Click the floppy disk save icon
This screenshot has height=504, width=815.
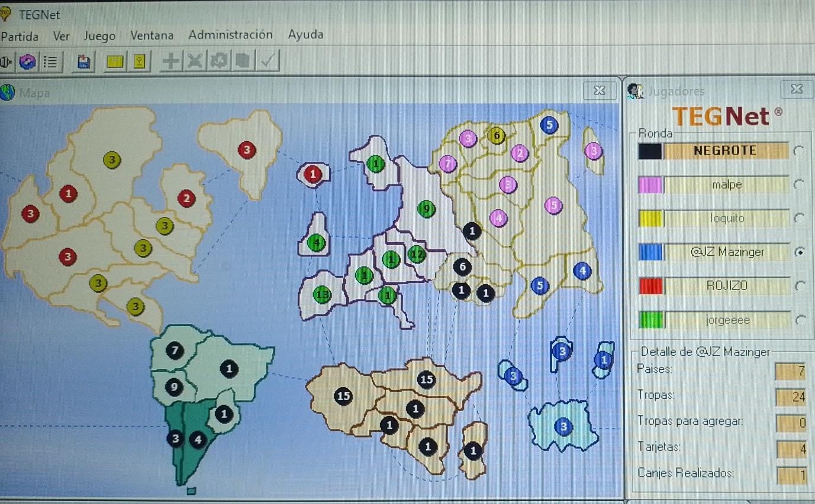coord(83,61)
